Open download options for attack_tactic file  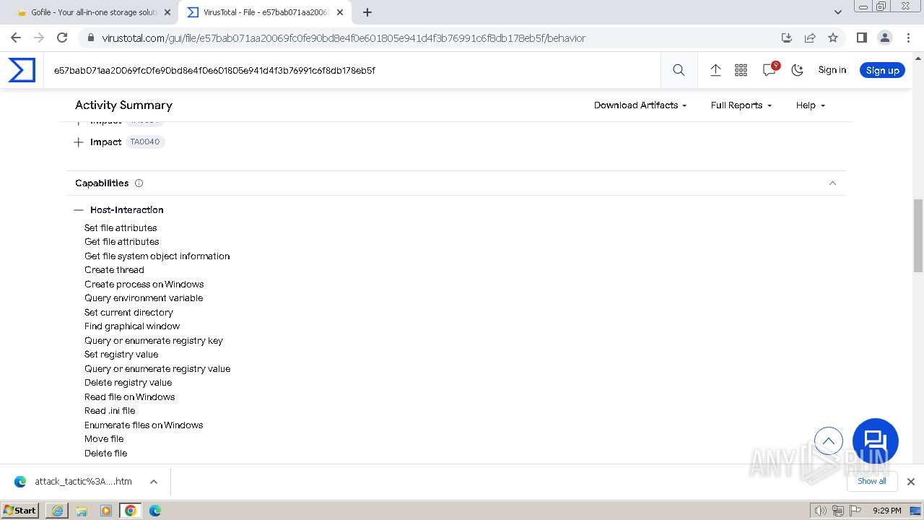[x=154, y=482]
